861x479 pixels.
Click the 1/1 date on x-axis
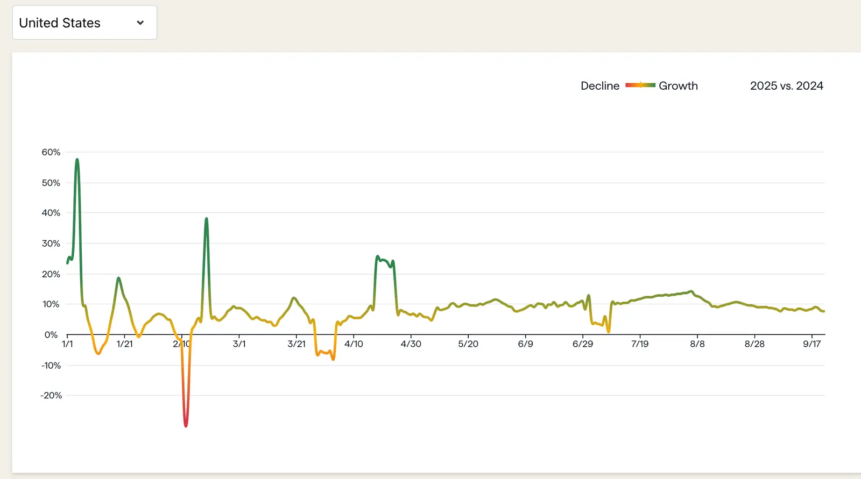(67, 344)
